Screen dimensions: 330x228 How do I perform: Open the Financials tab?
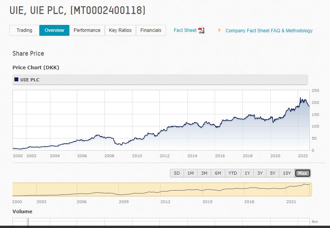tap(151, 30)
